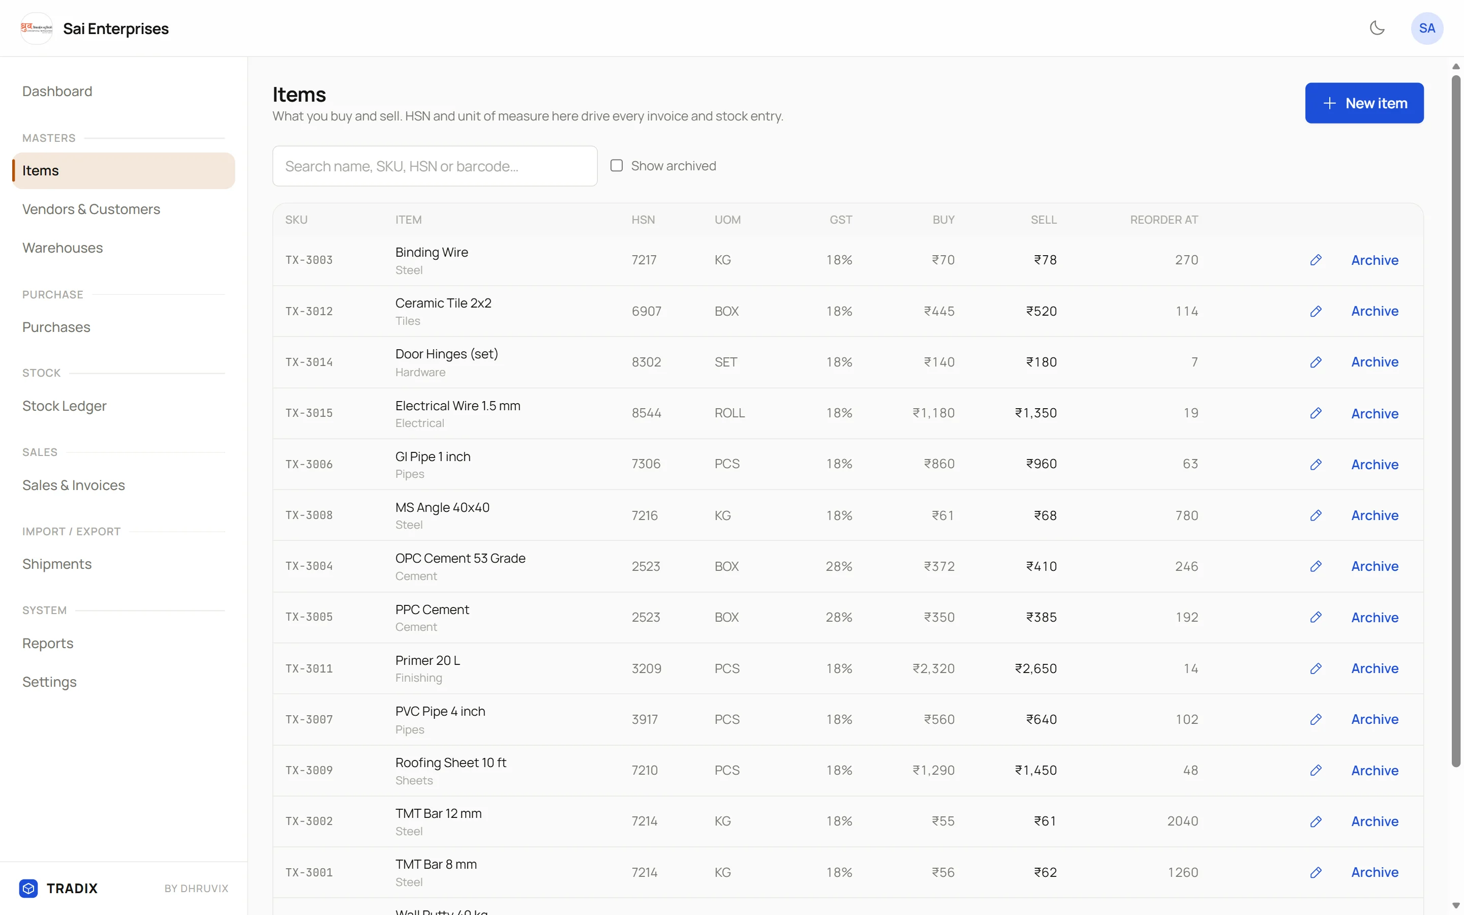Screen dimensions: 1464x915
Task: Edit TMT Bar 12 mm pencil icon
Action: (x=1316, y=822)
